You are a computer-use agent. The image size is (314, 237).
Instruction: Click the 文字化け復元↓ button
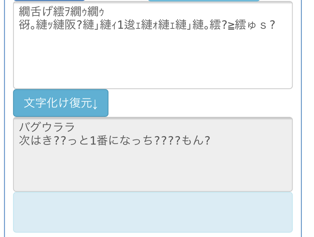point(61,103)
